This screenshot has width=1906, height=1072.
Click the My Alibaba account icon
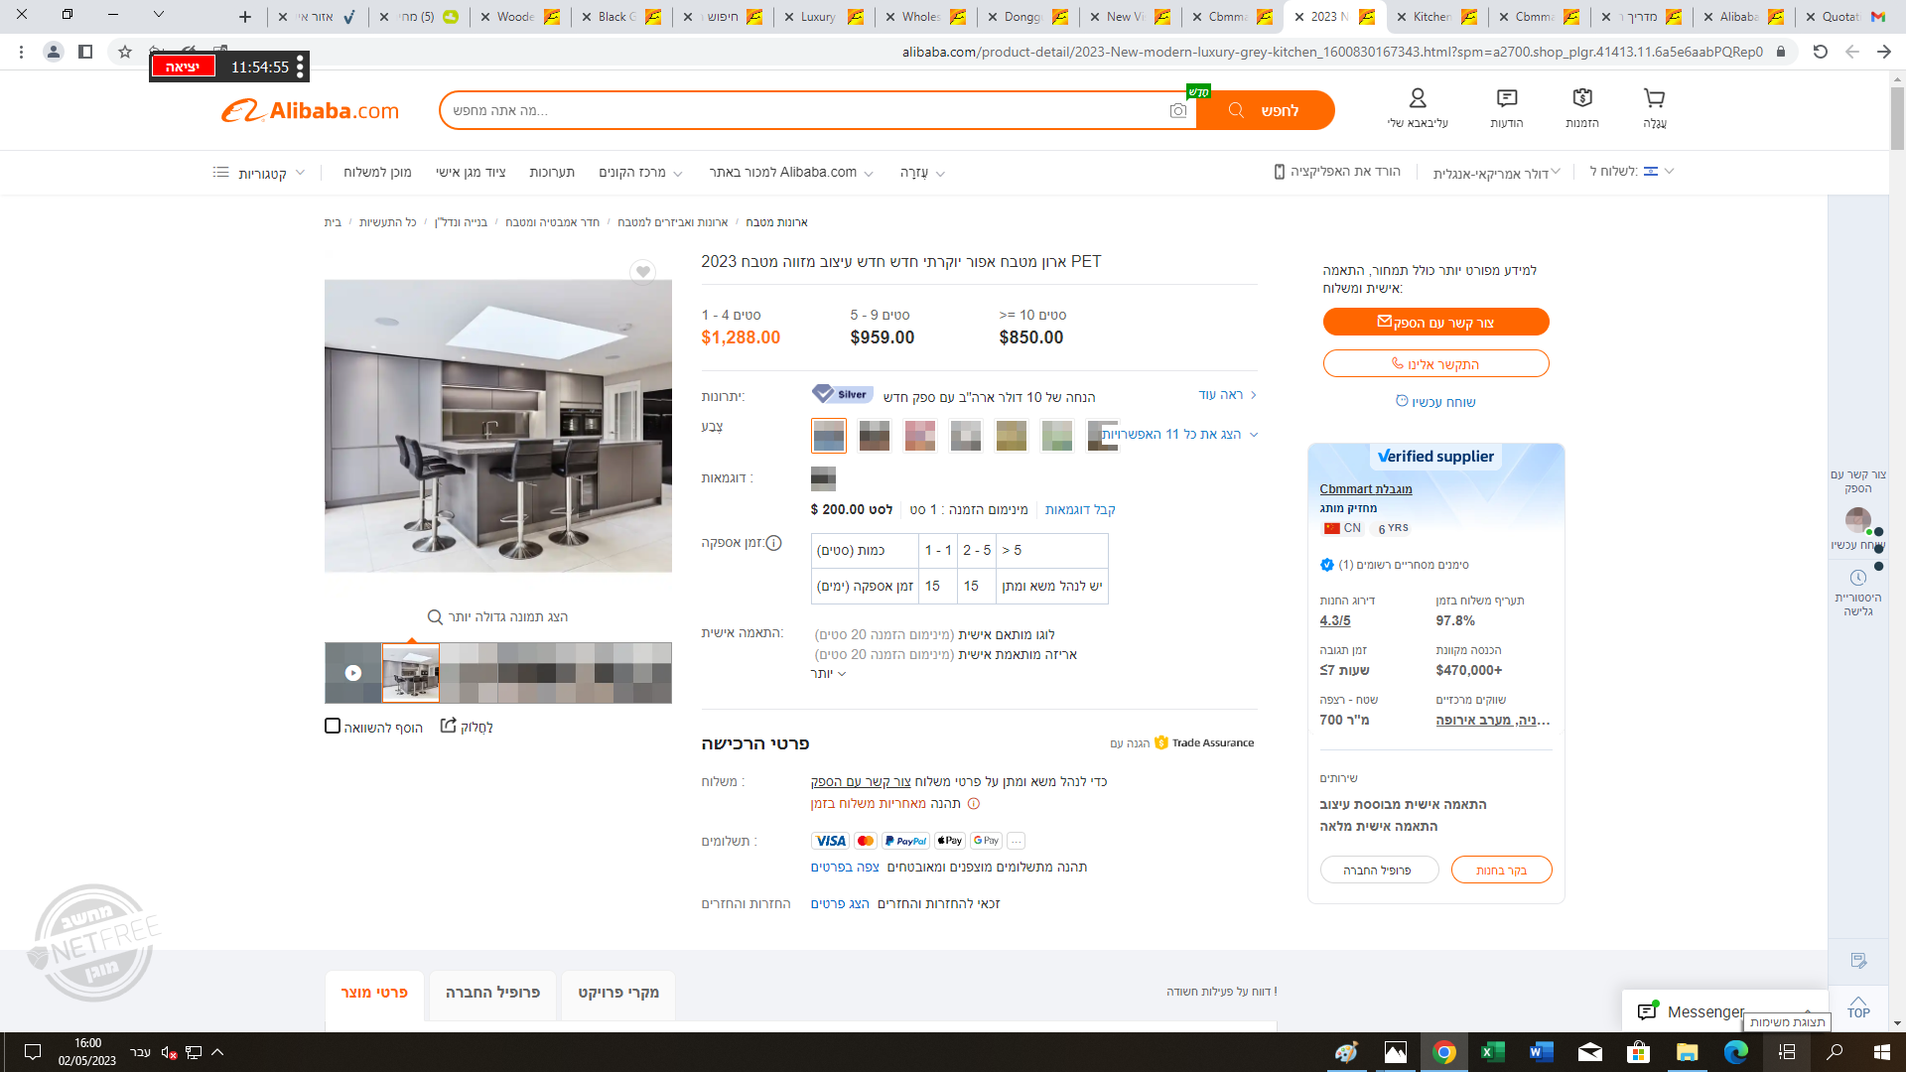coord(1417,99)
